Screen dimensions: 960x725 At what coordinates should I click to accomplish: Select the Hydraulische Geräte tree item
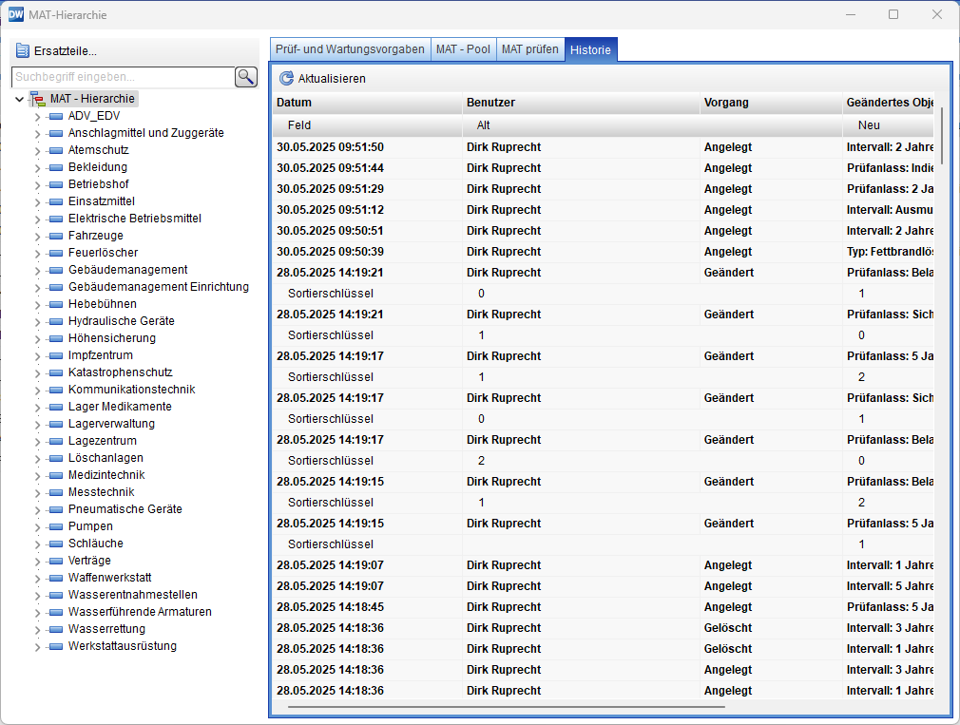(121, 321)
